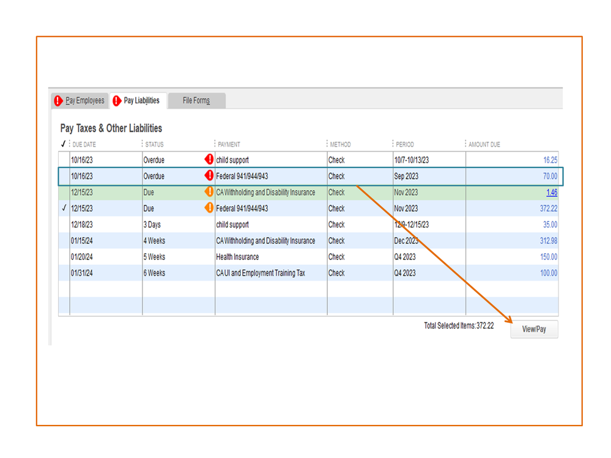Click overdue alert icon beside child support 10/16/23

point(209,159)
